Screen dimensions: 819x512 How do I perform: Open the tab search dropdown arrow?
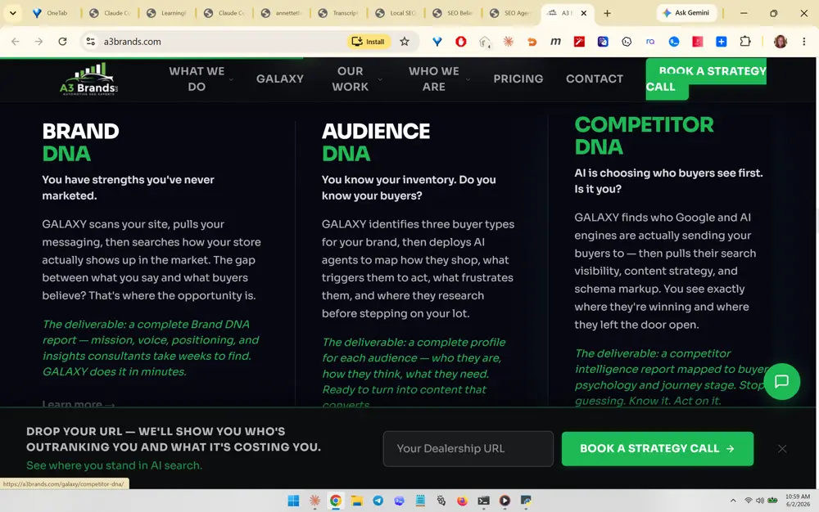pos(12,13)
